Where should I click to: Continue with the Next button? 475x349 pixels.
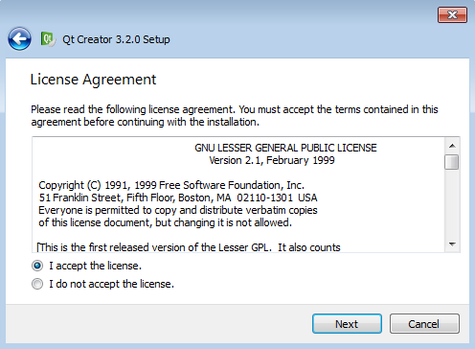point(347,324)
